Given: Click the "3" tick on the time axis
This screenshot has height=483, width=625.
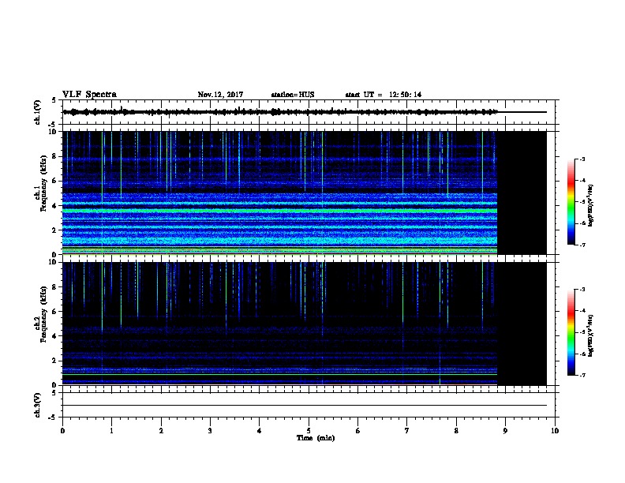Looking at the screenshot, I should pyautogui.click(x=210, y=431).
